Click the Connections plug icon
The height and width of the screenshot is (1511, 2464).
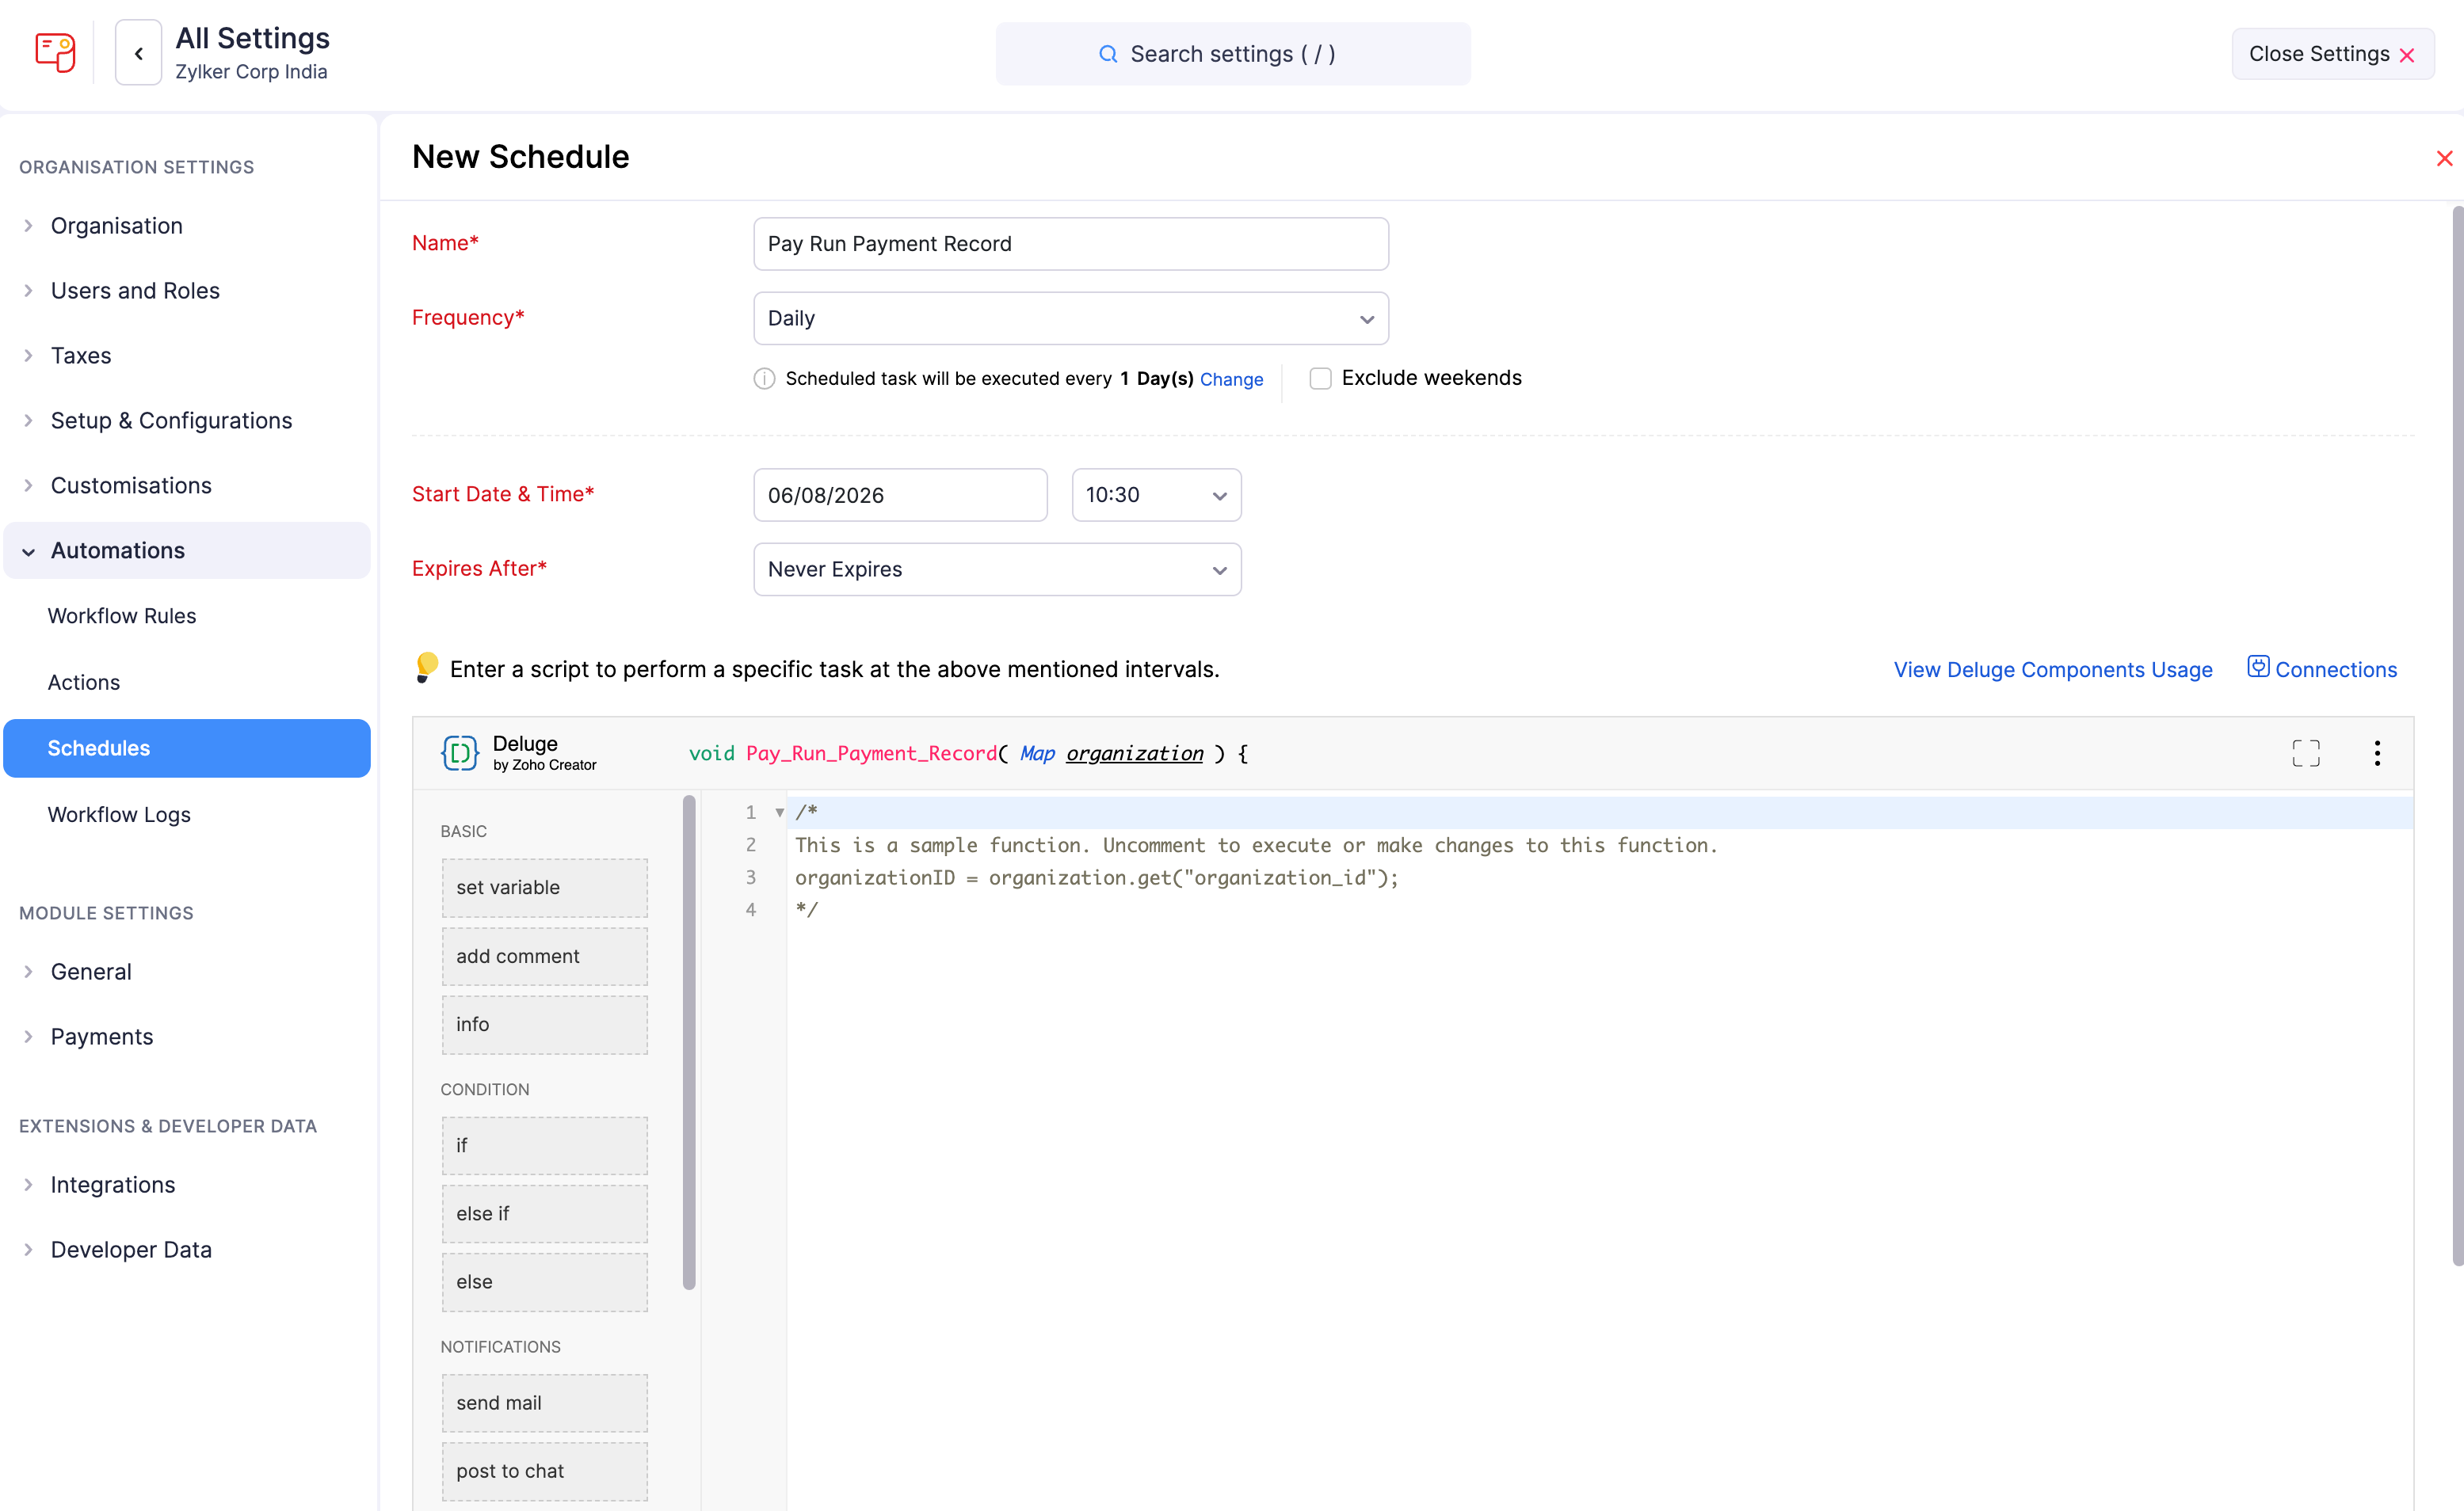pos(2257,667)
